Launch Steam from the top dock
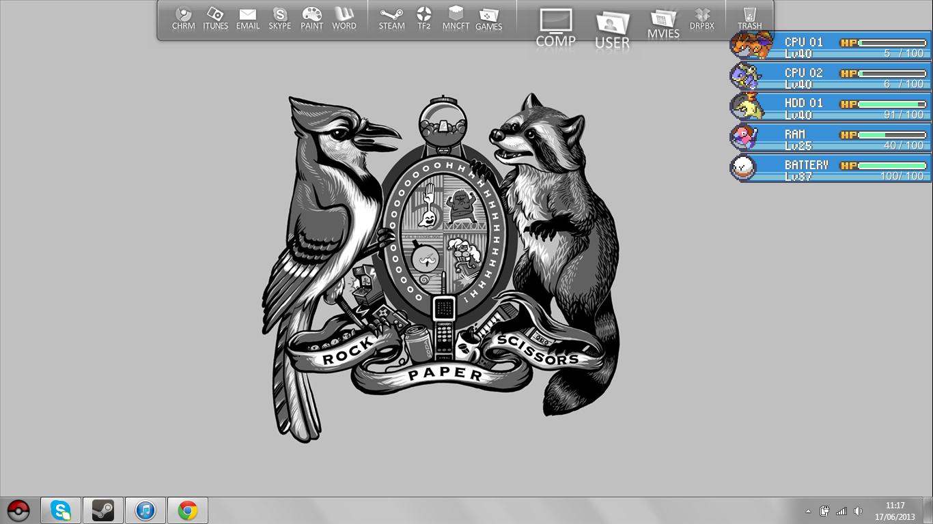The image size is (933, 524). pos(392,18)
